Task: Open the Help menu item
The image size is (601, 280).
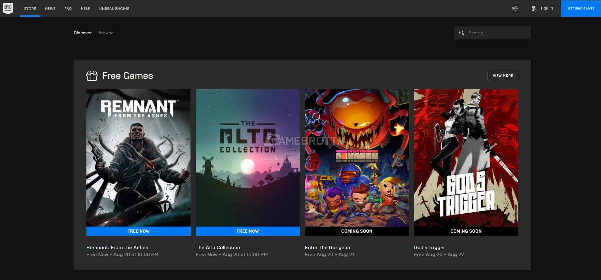Action: (x=85, y=9)
